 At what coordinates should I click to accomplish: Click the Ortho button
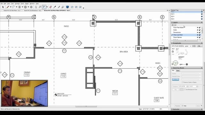click(x=176, y=80)
